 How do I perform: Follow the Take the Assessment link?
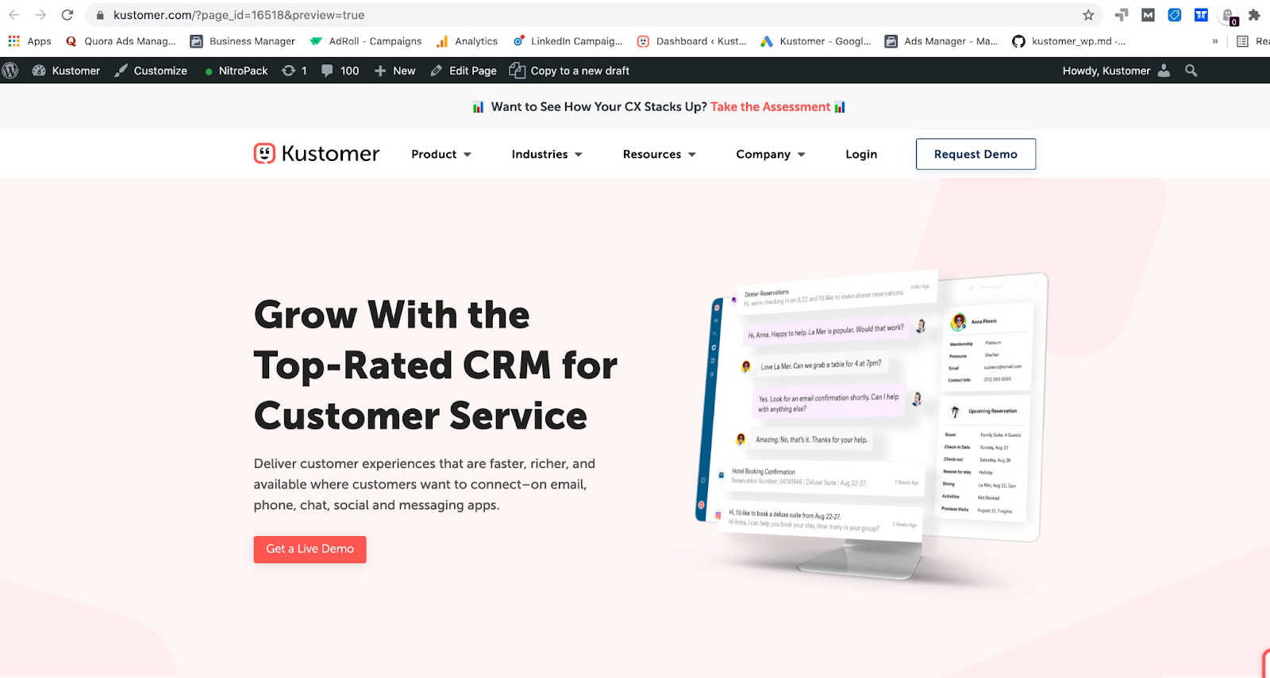770,107
